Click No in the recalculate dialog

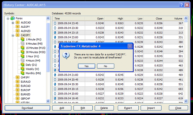pos(106,66)
